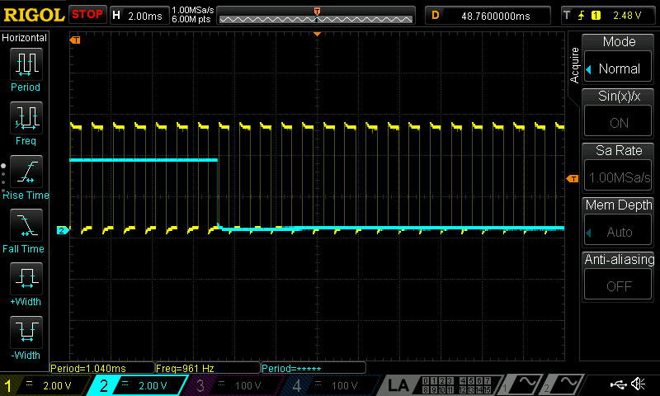This screenshot has height=396, width=660.
Task: Toggle the speaker sound icon
Action: point(639,384)
